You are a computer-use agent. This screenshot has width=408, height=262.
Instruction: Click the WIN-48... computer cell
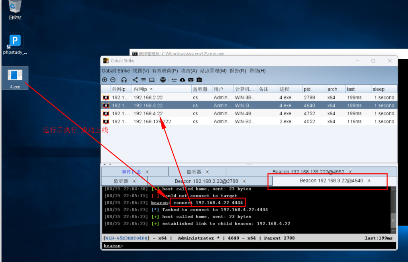(x=245, y=114)
